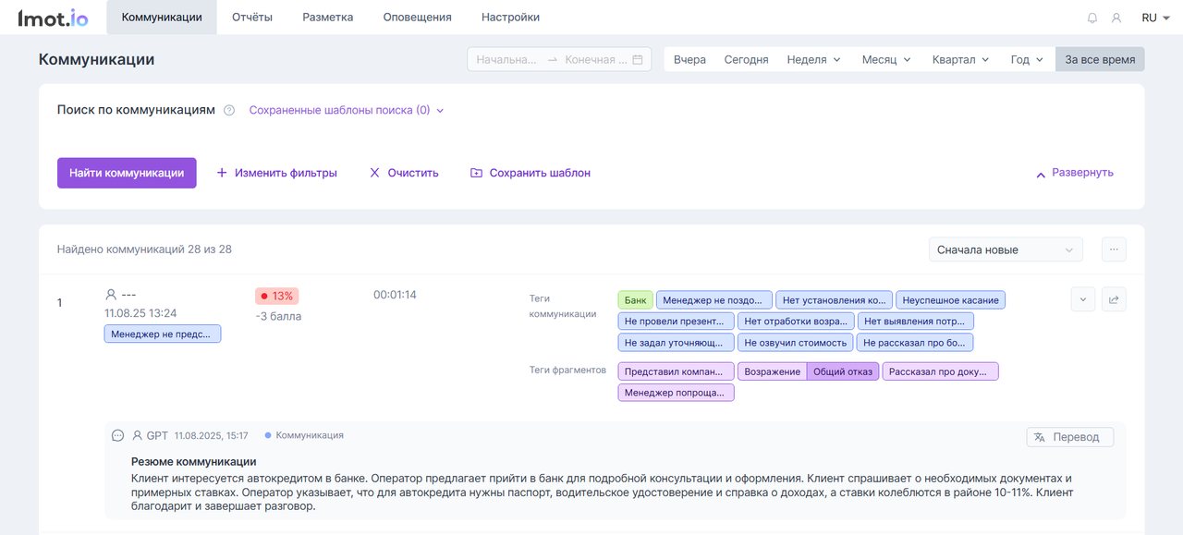Click the end date input field
Viewport: 1183px width, 535px height.
point(595,59)
